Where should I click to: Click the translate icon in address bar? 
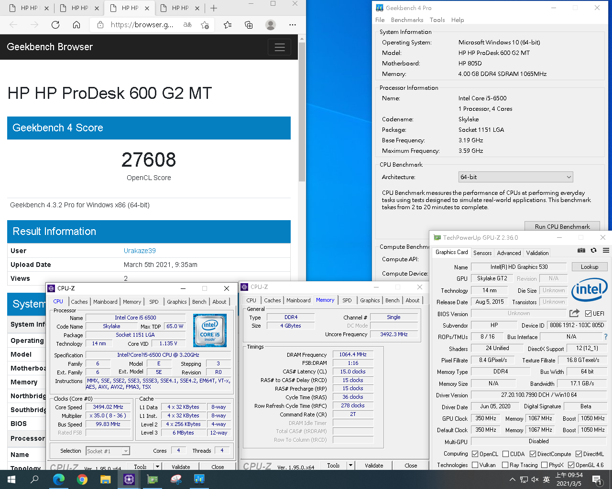(188, 25)
